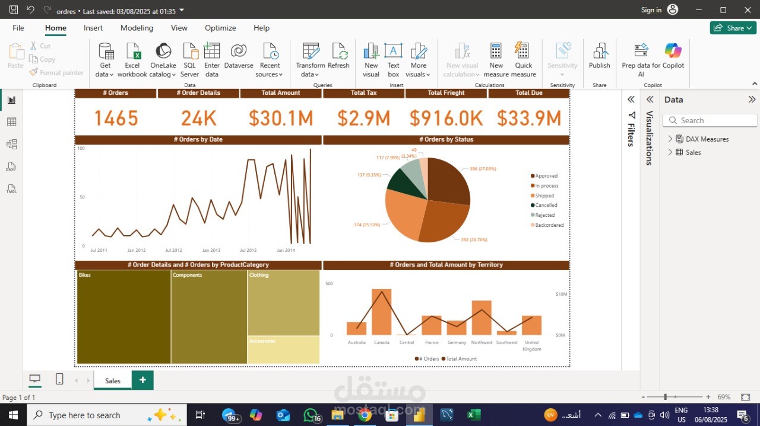
Task: Search fields in Data pane
Action: [x=710, y=120]
